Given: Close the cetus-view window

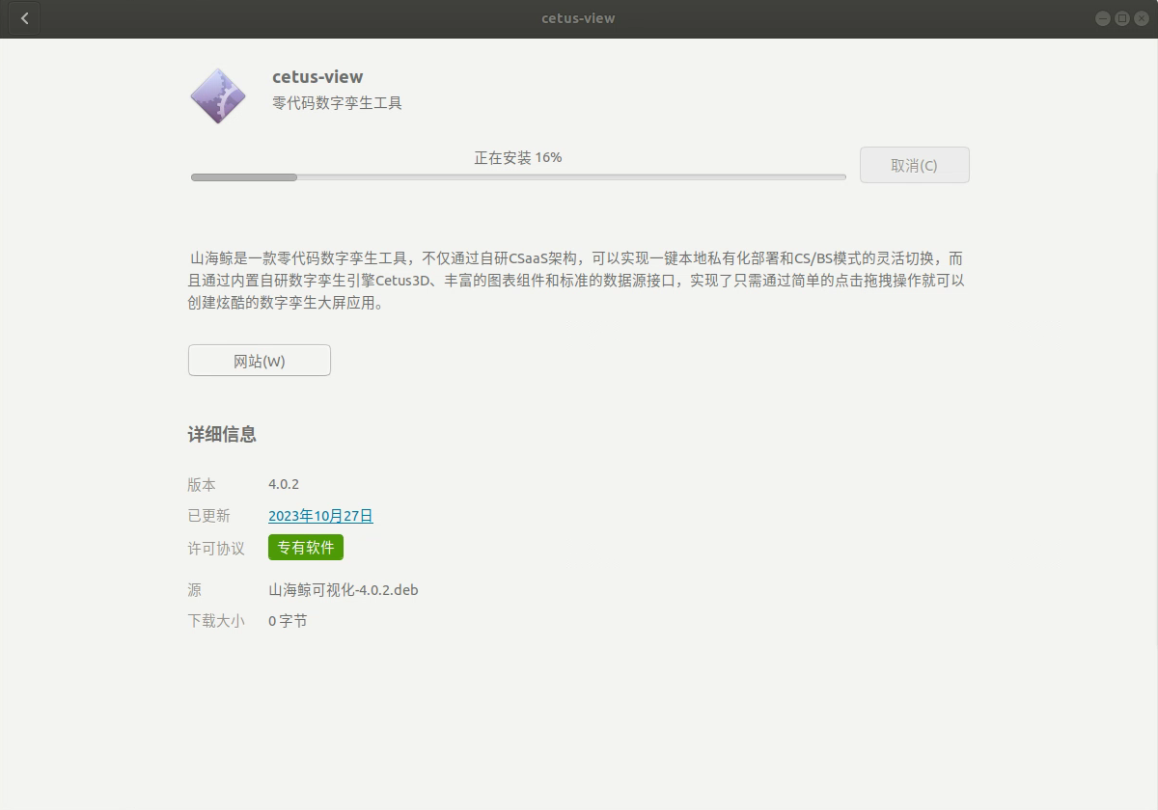Looking at the screenshot, I should pos(1140,18).
